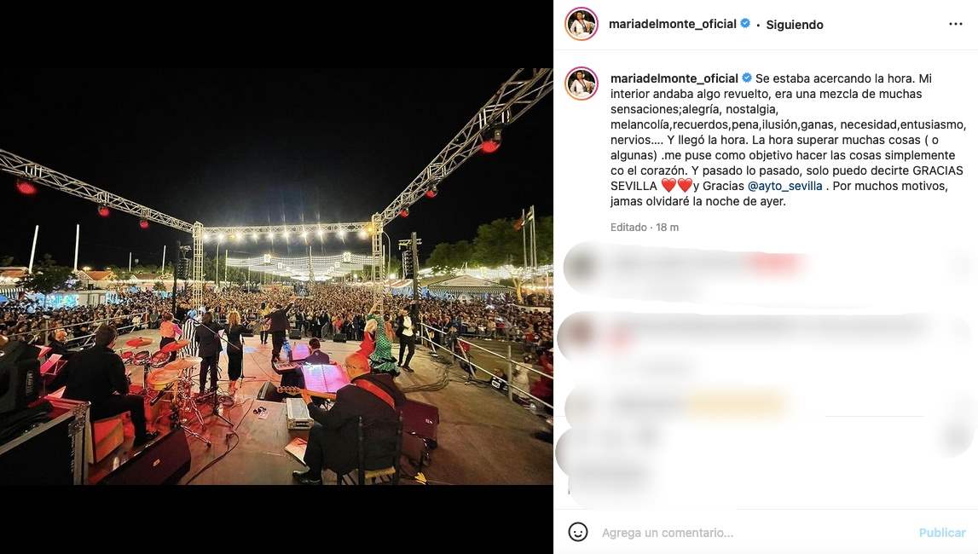Click the red heart emojis in the caption
978x554 pixels.
677,186
